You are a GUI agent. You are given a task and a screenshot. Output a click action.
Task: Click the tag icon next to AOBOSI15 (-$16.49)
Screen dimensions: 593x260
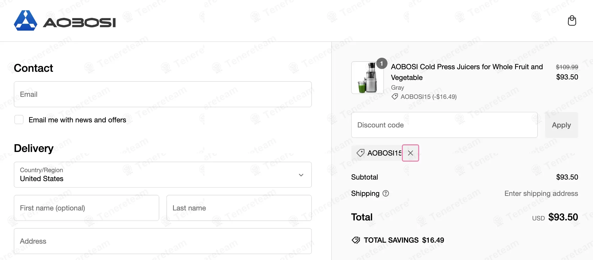tap(395, 97)
